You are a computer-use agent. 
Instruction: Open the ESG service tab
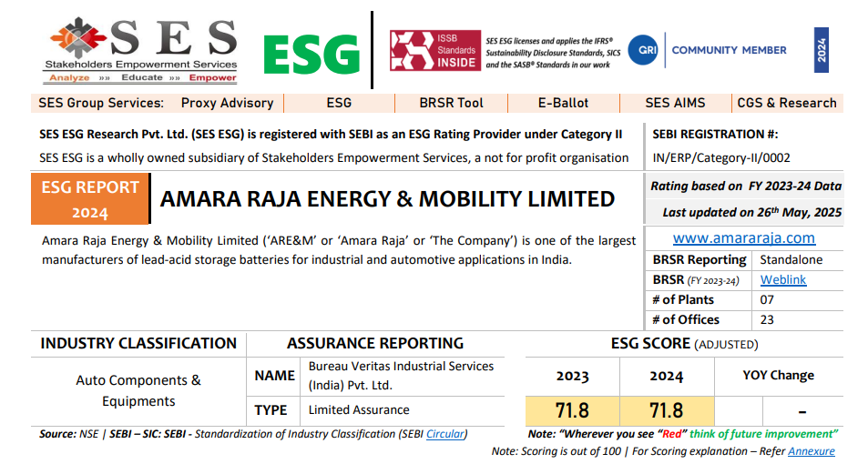[339, 103]
